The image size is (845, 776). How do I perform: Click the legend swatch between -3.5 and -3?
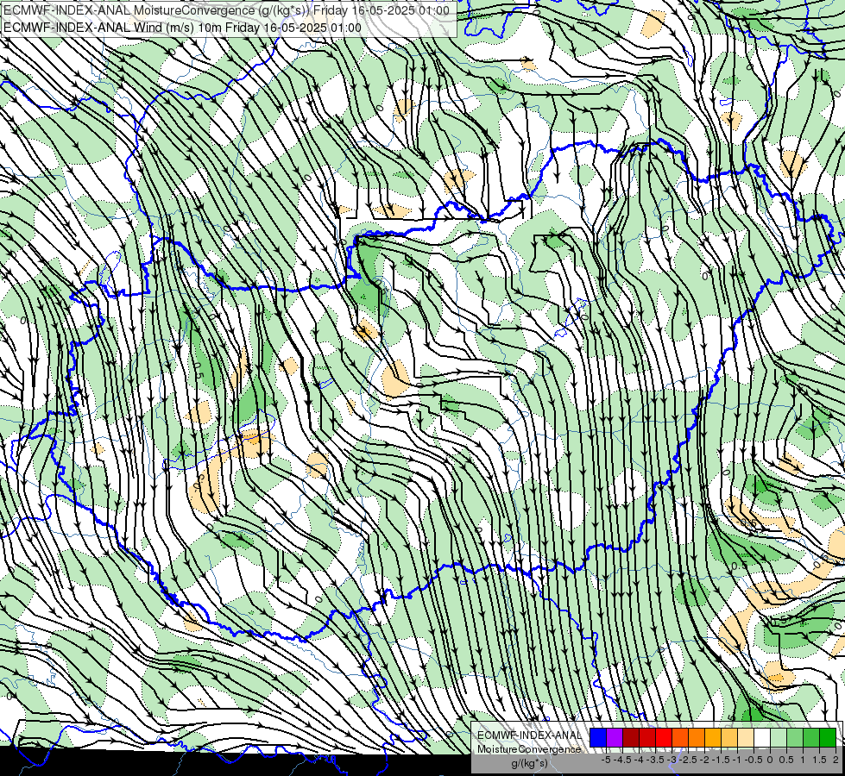coord(647,738)
